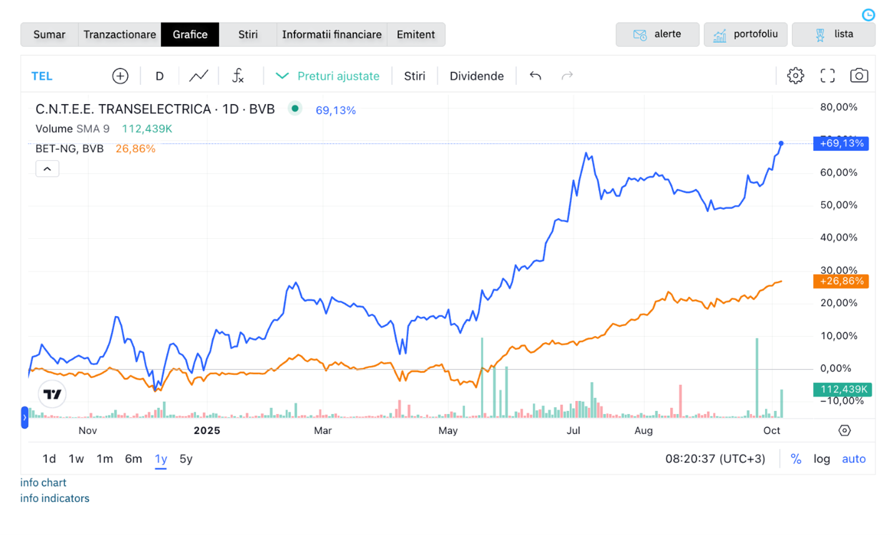Open the chart style line icon
This screenshot has height=535, width=893.
click(199, 76)
